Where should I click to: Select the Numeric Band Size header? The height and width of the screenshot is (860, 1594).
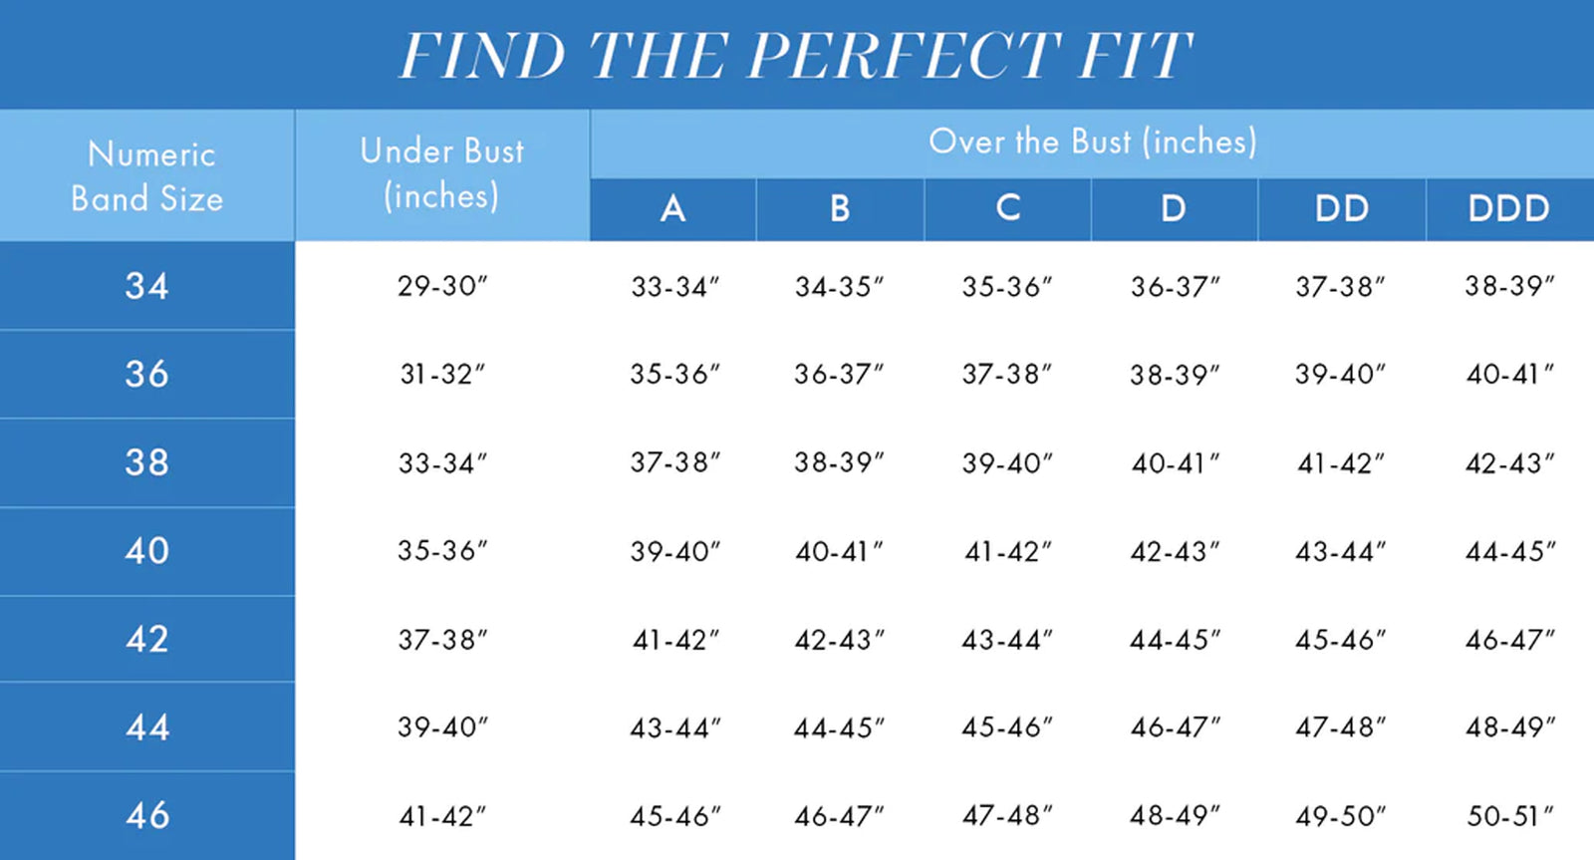click(147, 175)
